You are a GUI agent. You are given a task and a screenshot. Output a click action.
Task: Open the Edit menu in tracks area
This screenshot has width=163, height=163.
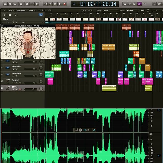(x=11, y=10)
